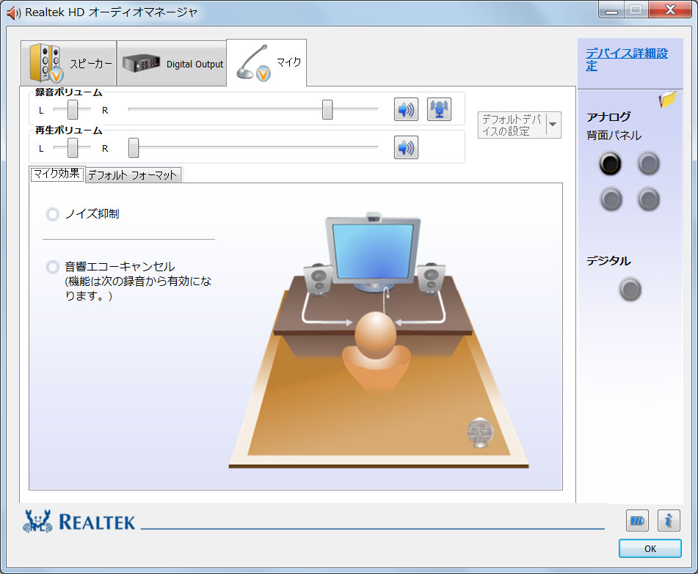
Task: Click the right speaker in the illustration
Action: coord(431,279)
